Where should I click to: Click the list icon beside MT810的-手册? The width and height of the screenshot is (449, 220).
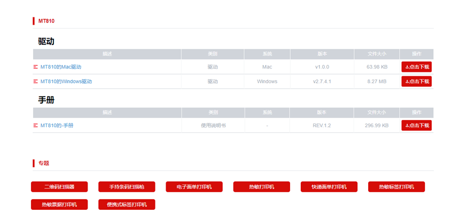click(35, 126)
